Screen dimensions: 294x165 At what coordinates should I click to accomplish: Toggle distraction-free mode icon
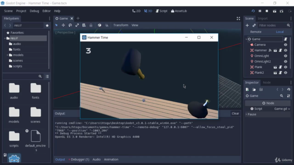pos(238,18)
